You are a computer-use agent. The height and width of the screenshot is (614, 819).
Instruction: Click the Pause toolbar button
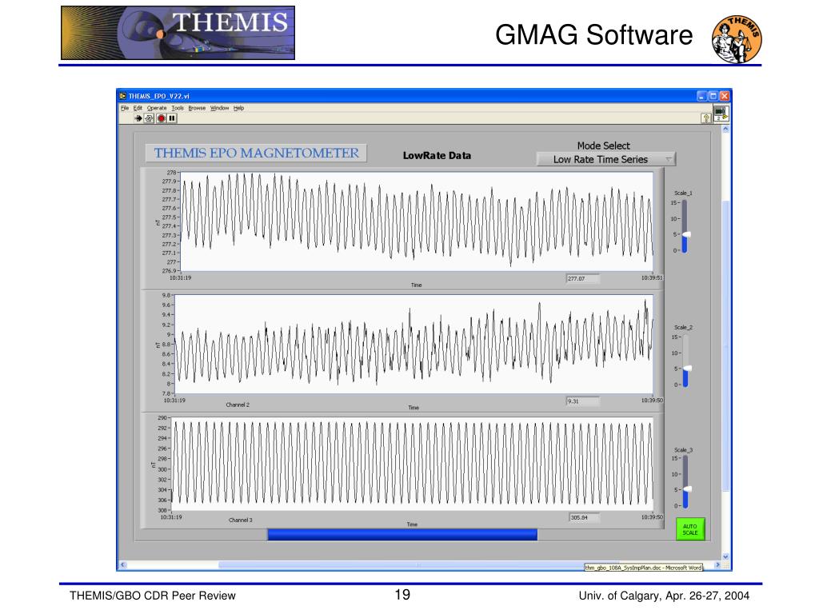pos(172,118)
